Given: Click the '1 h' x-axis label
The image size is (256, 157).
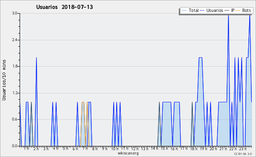Looking at the screenshot, I should 26,149.
